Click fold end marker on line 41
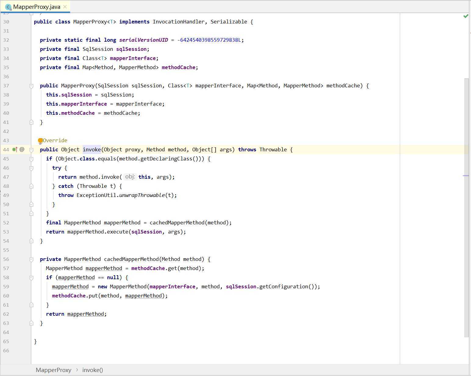The image size is (471, 376). click(x=31, y=122)
